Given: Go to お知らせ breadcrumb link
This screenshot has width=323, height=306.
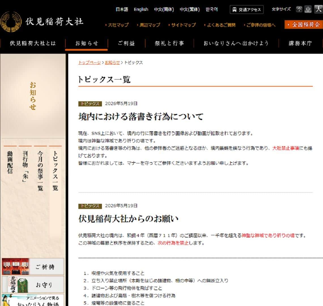Looking at the screenshot, I should (x=112, y=63).
